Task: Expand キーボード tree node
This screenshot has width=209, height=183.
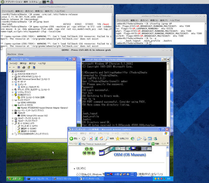Action: (12, 82)
